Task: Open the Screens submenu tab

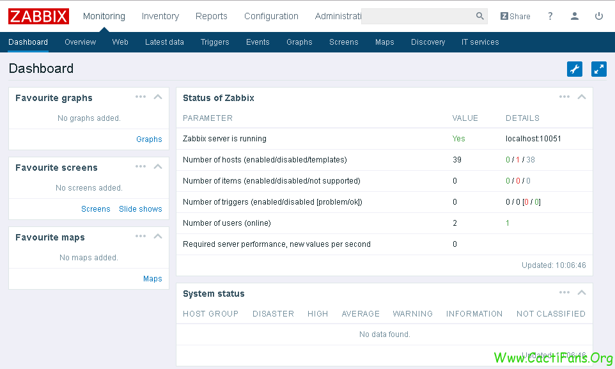Action: [343, 42]
